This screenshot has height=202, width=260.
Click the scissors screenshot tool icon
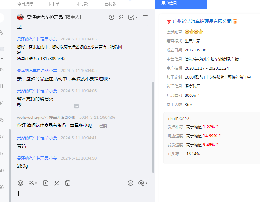[x=31, y=183]
